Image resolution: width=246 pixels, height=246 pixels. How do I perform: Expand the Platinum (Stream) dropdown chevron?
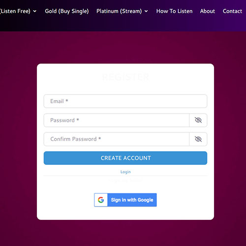[x=146, y=11]
